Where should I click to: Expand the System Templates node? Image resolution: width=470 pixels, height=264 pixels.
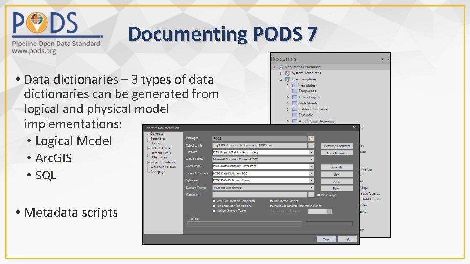coord(281,73)
